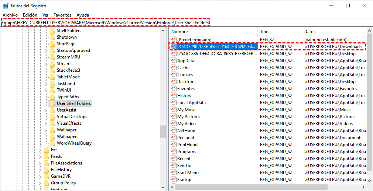Expand the FileAssociations key
Screen dimensions: 373x191
(x=40, y=163)
